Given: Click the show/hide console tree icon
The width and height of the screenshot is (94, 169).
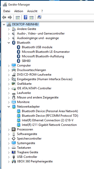Looking at the screenshot, I should pyautogui.click(x=18, y=17).
